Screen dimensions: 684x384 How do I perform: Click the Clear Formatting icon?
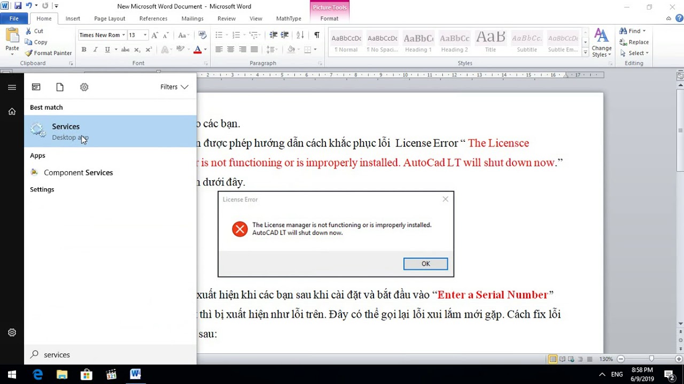click(x=202, y=35)
